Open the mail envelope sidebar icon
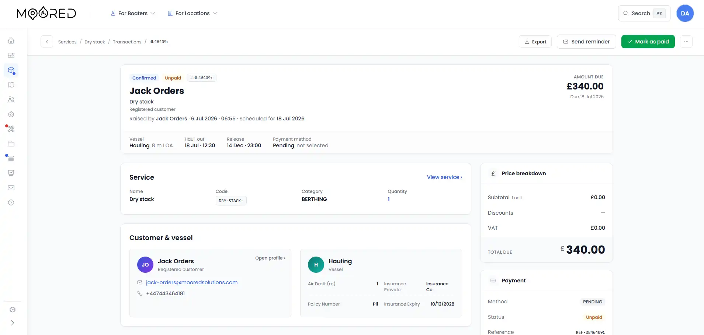The image size is (704, 335). [x=11, y=188]
